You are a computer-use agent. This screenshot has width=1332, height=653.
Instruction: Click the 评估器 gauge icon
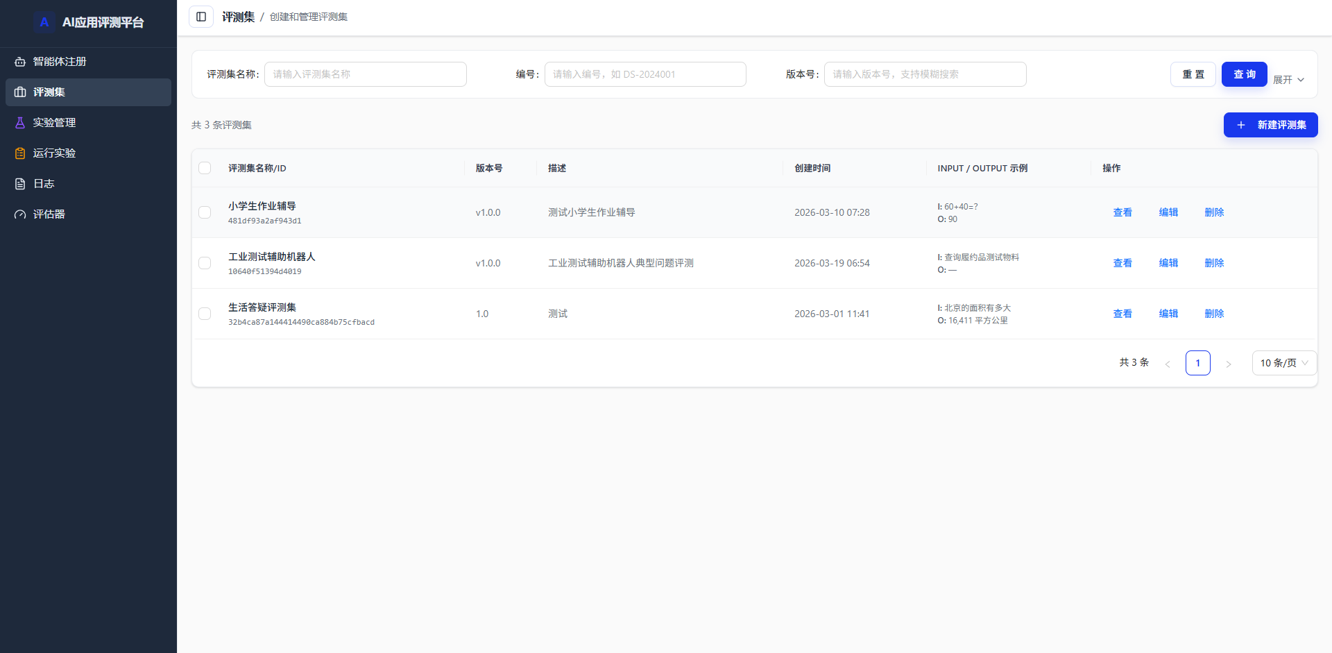(20, 214)
